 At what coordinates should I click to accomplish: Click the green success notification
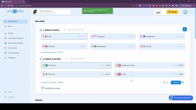[x=97, y=11]
